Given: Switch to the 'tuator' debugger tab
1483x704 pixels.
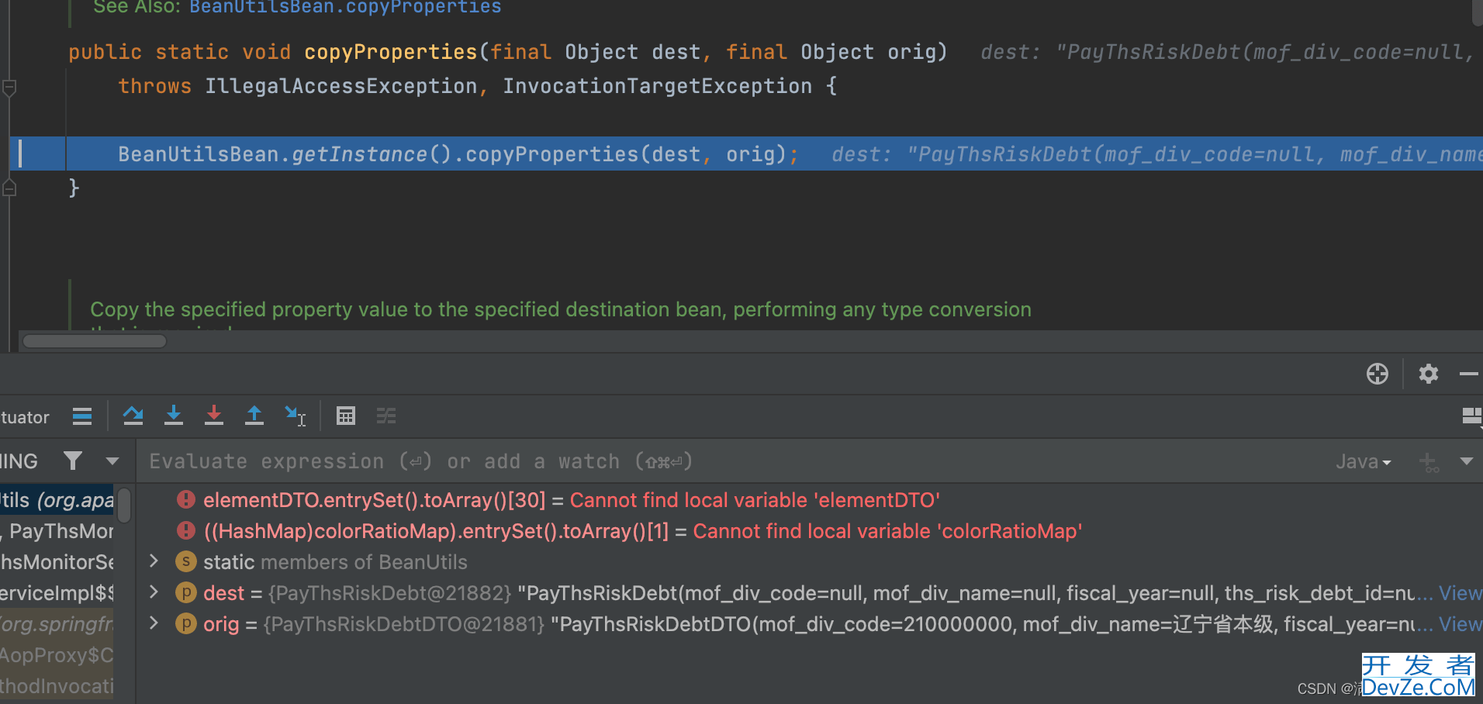Looking at the screenshot, I should (x=25, y=417).
